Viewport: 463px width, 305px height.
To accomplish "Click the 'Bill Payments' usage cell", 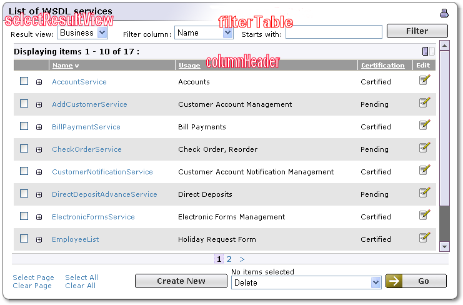I will (x=202, y=127).
